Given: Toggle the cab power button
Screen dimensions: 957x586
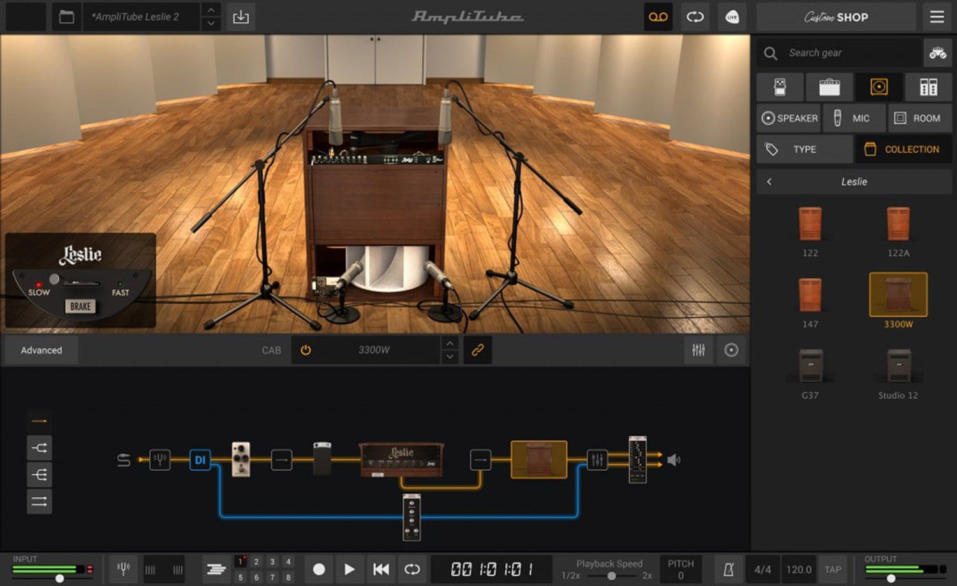Looking at the screenshot, I should pyautogui.click(x=306, y=350).
